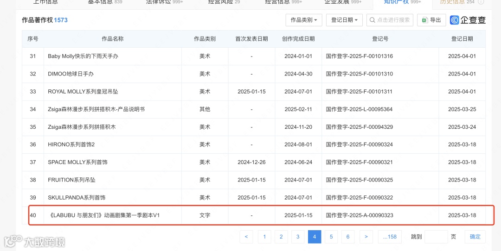The width and height of the screenshot is (501, 251).
Task: Click the 文字 category cell
Action: 205,215
